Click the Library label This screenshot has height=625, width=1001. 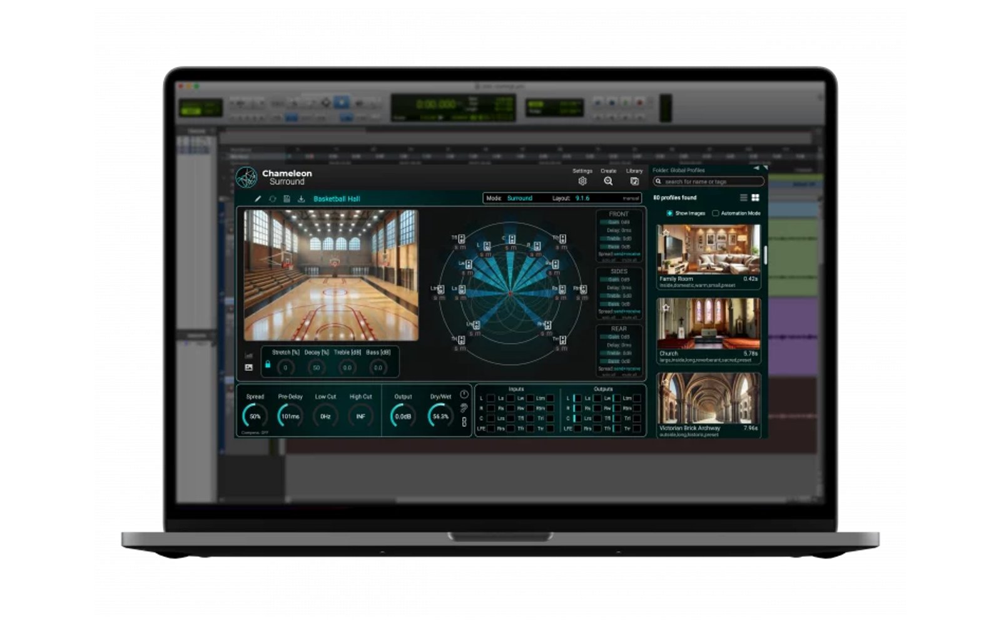pos(634,171)
